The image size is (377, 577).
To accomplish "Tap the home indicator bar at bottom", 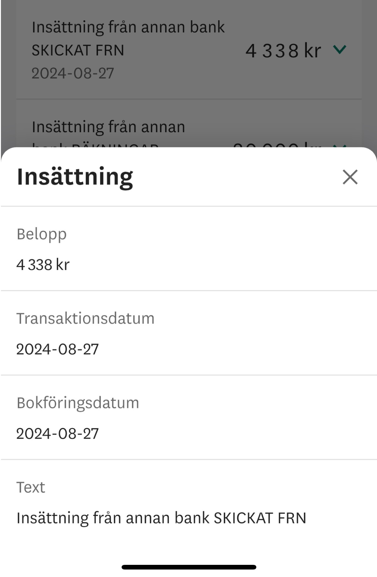I will pyautogui.click(x=189, y=567).
